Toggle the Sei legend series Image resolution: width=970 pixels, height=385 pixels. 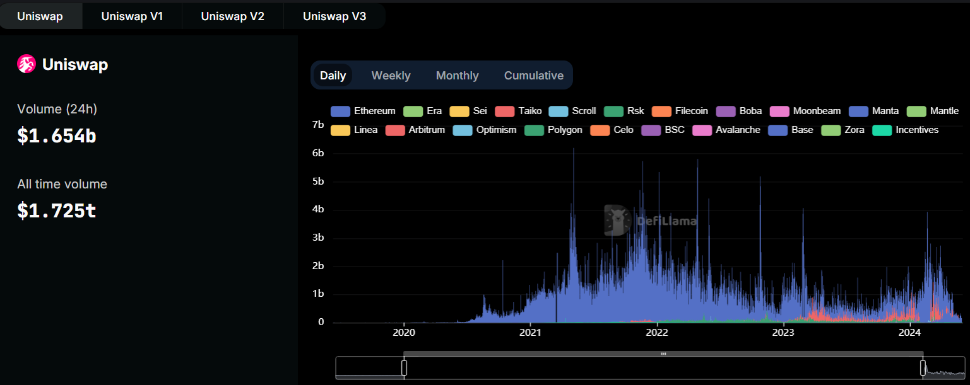468,111
